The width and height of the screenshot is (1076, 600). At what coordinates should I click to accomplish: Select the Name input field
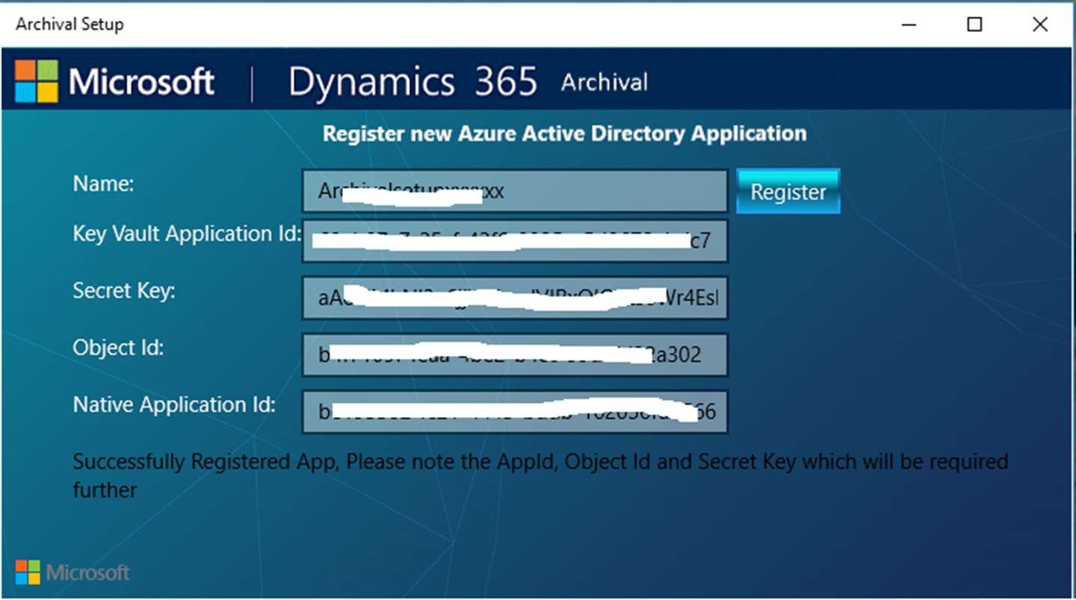(x=515, y=191)
